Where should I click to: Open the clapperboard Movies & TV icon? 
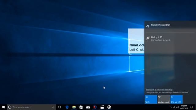[102, 107]
